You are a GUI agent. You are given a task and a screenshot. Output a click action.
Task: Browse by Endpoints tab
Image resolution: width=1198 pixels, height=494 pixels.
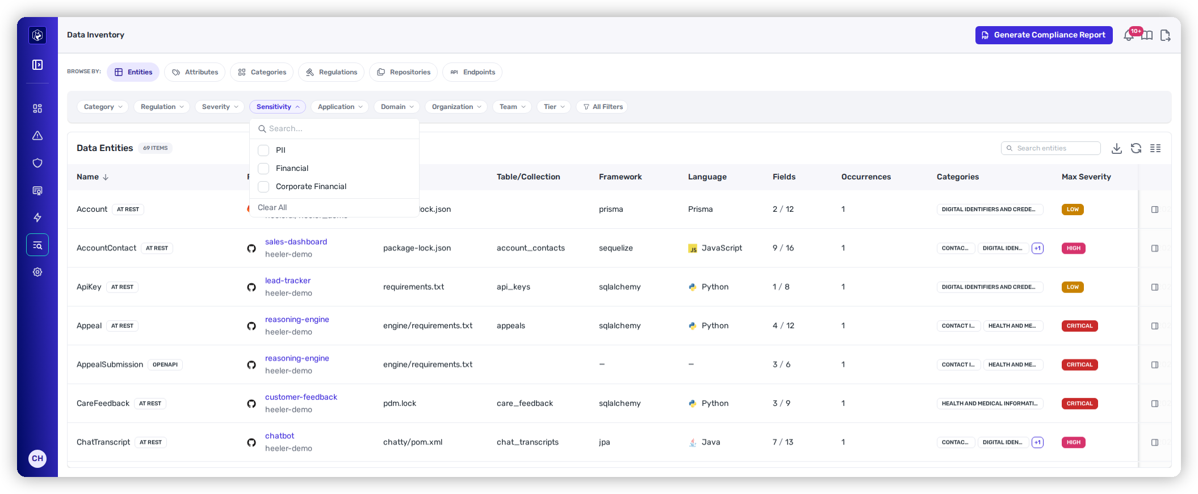tap(472, 72)
